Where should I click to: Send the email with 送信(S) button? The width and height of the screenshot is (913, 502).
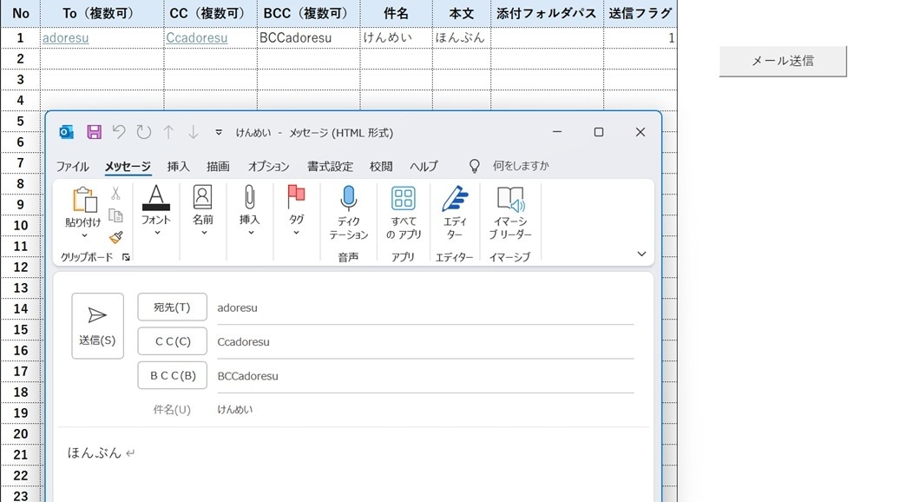click(97, 326)
